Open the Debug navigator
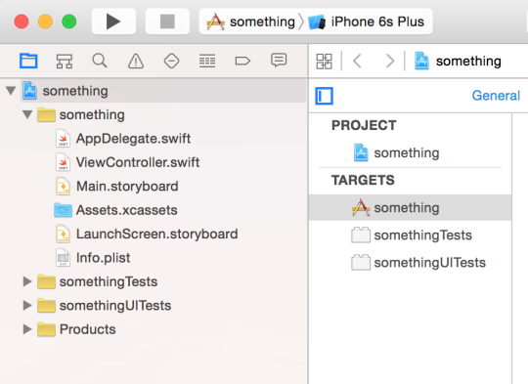 (x=207, y=61)
